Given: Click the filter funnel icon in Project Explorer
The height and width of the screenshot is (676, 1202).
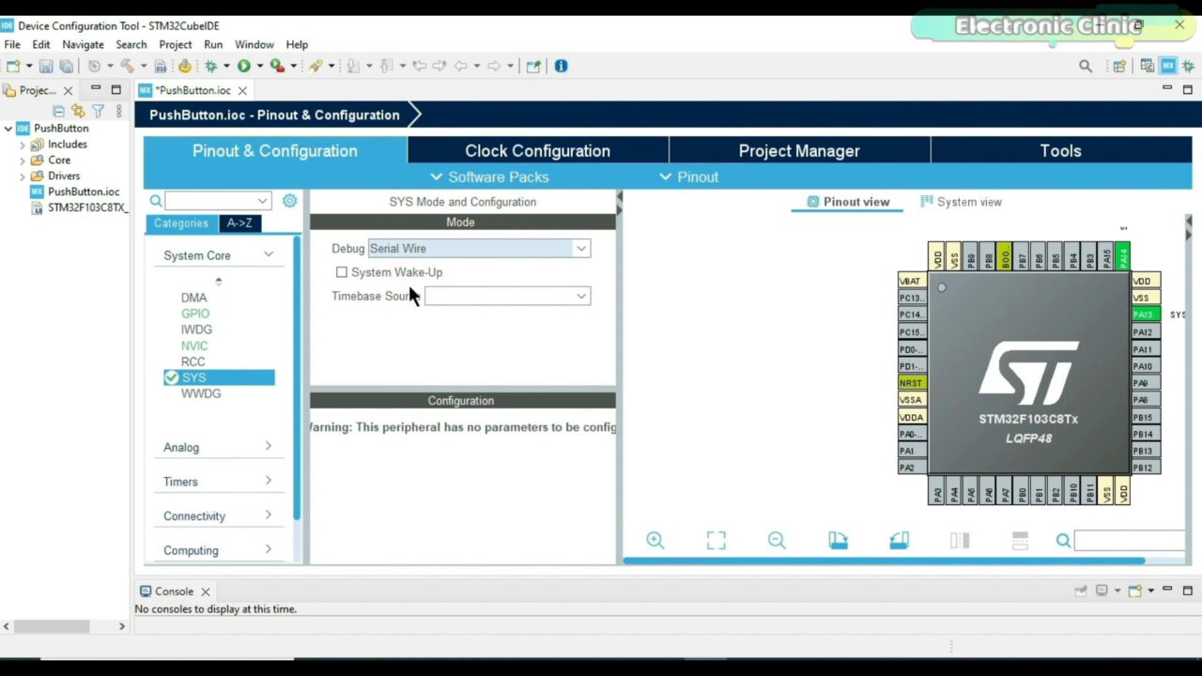Looking at the screenshot, I should [98, 111].
